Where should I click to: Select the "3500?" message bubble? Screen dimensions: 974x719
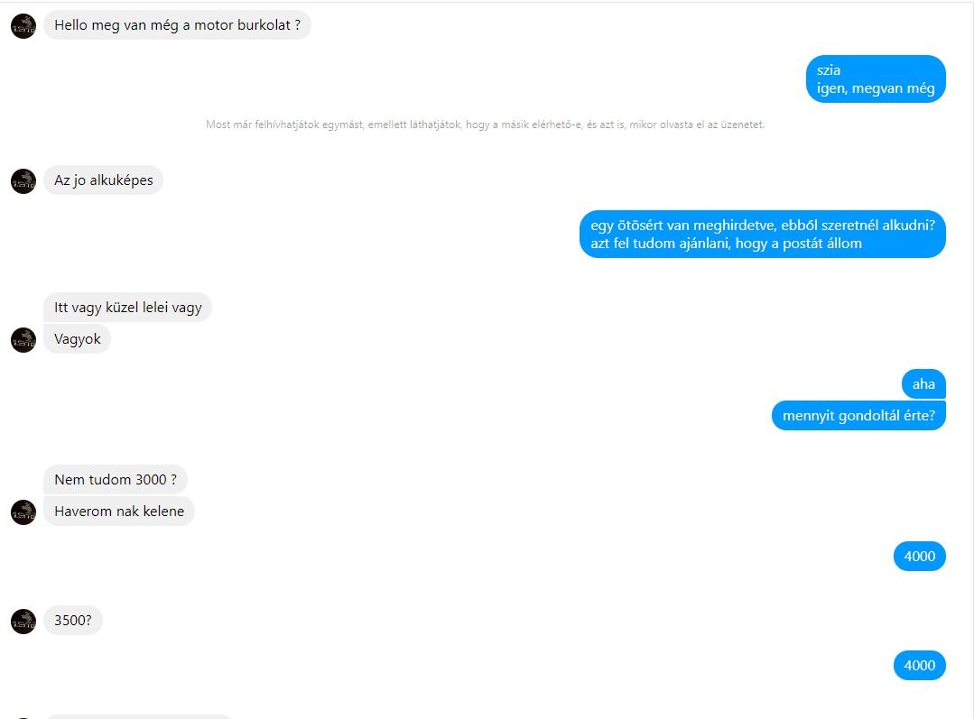73,621
